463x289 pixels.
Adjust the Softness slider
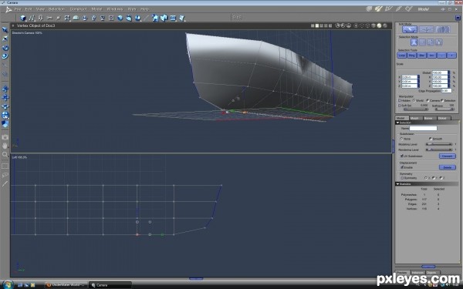tap(444, 109)
